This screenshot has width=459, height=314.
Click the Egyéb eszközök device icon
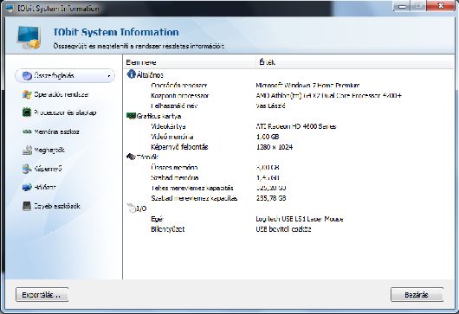click(x=27, y=206)
